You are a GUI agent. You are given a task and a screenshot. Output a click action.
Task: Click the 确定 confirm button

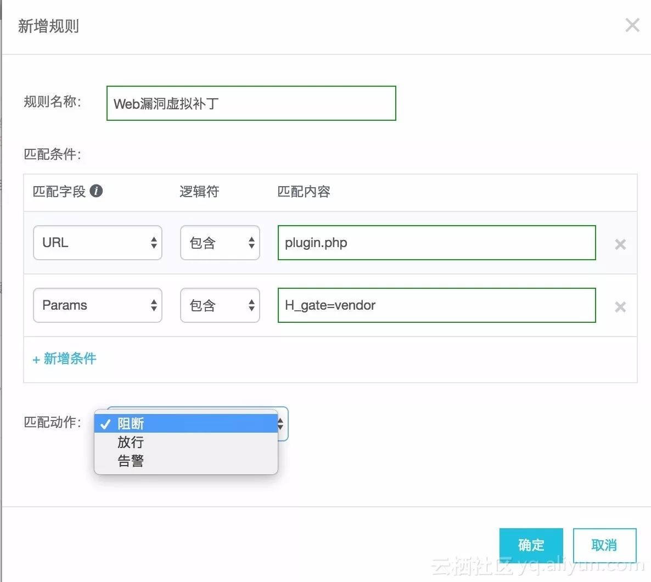(531, 545)
